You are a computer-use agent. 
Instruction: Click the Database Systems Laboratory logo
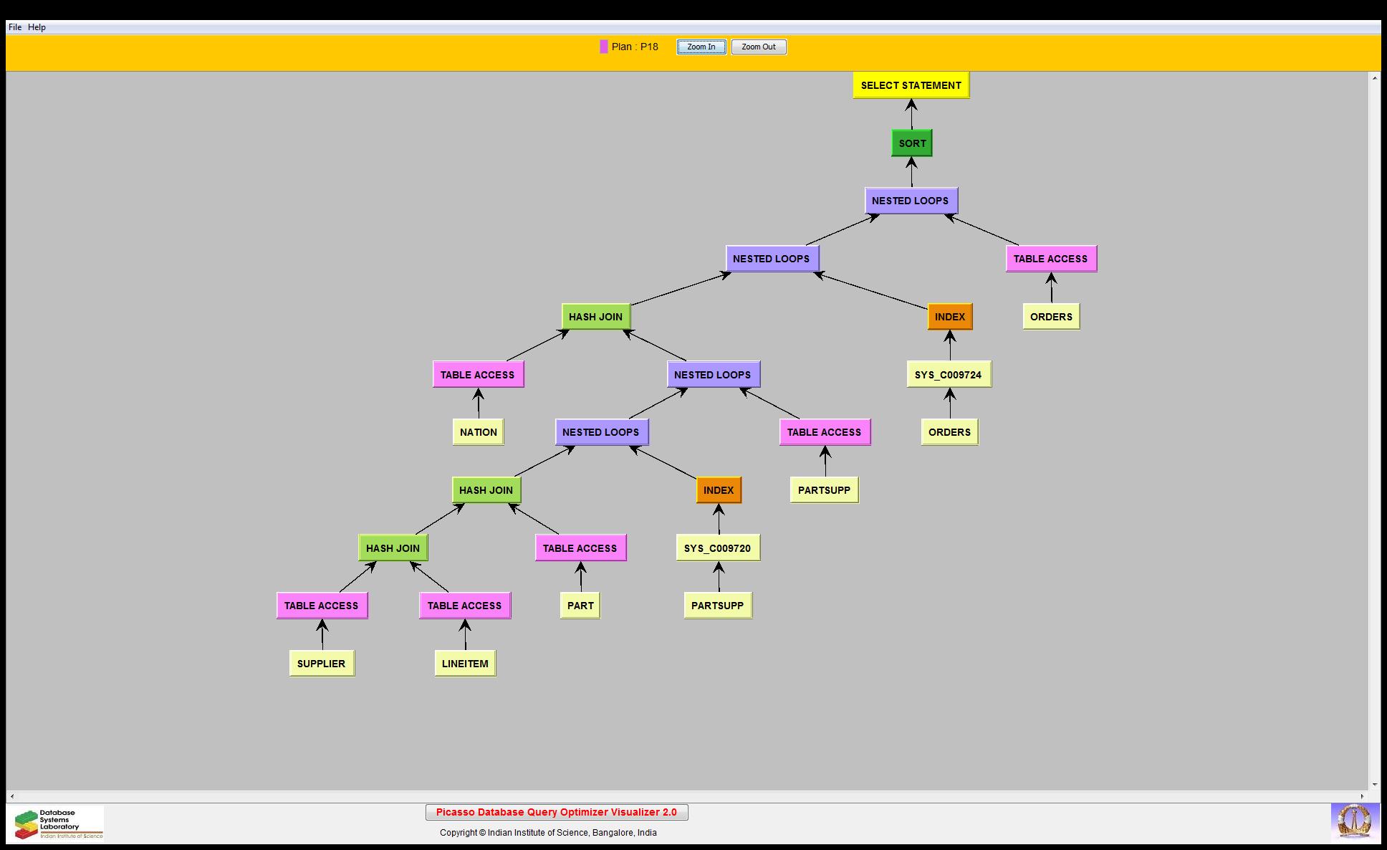[x=58, y=823]
